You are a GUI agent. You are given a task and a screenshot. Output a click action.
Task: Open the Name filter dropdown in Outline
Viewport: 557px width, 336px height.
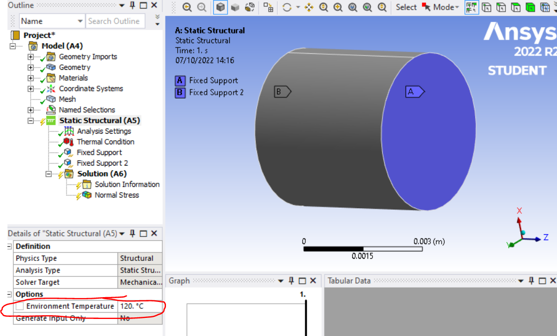point(80,21)
